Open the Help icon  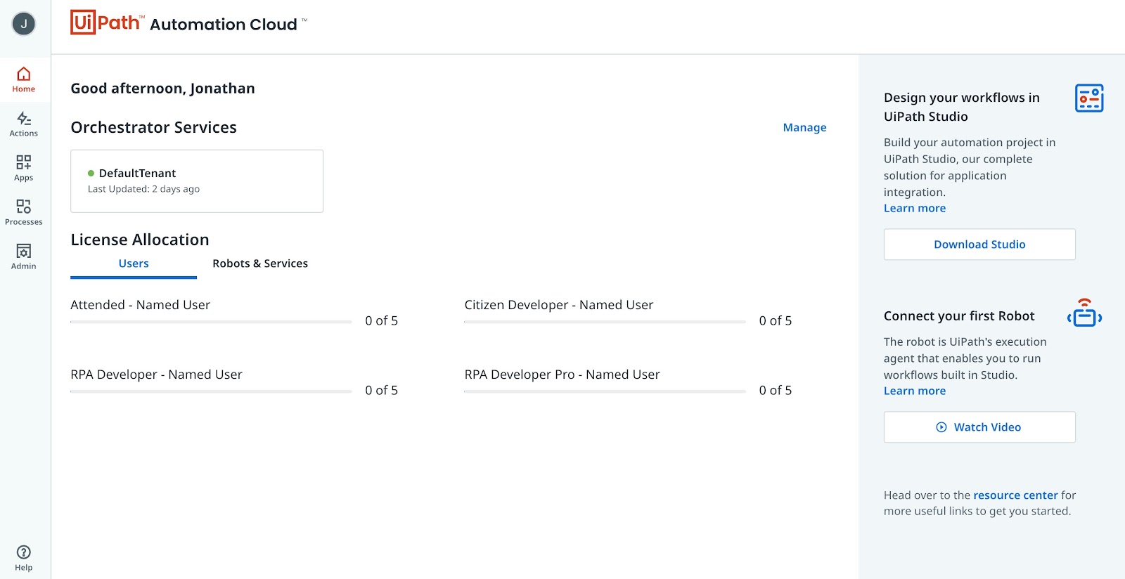pos(24,558)
